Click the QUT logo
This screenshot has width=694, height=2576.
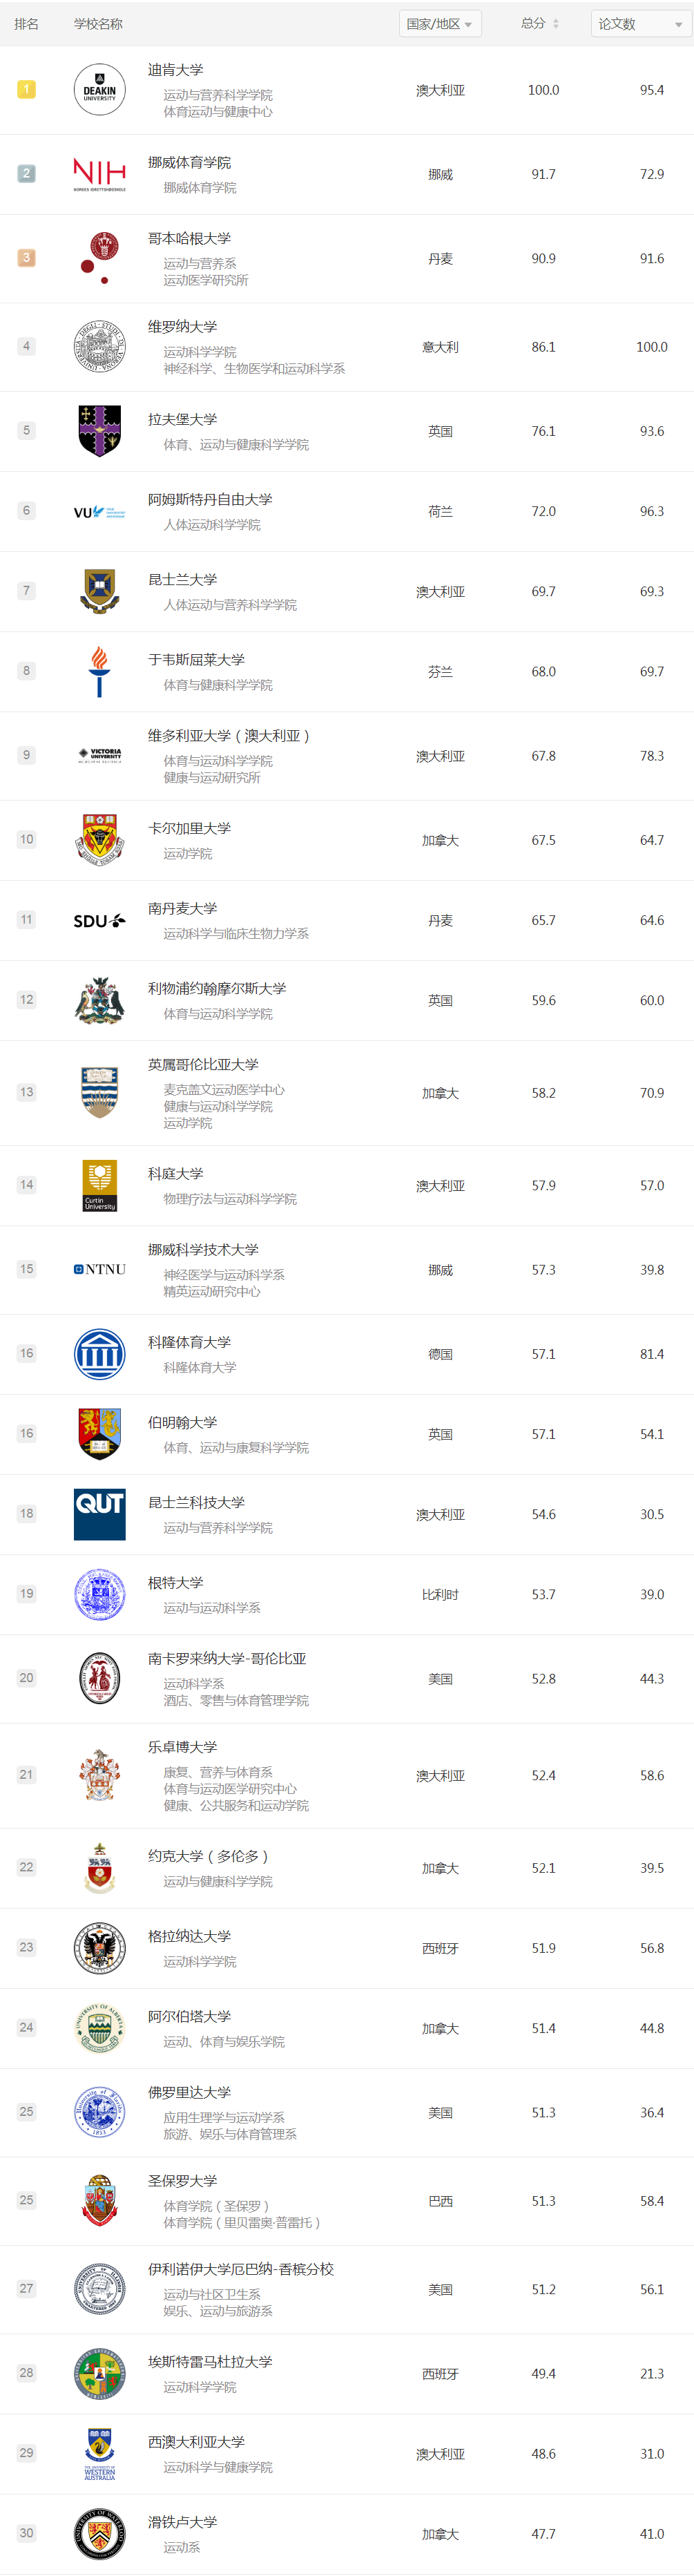tap(100, 1514)
